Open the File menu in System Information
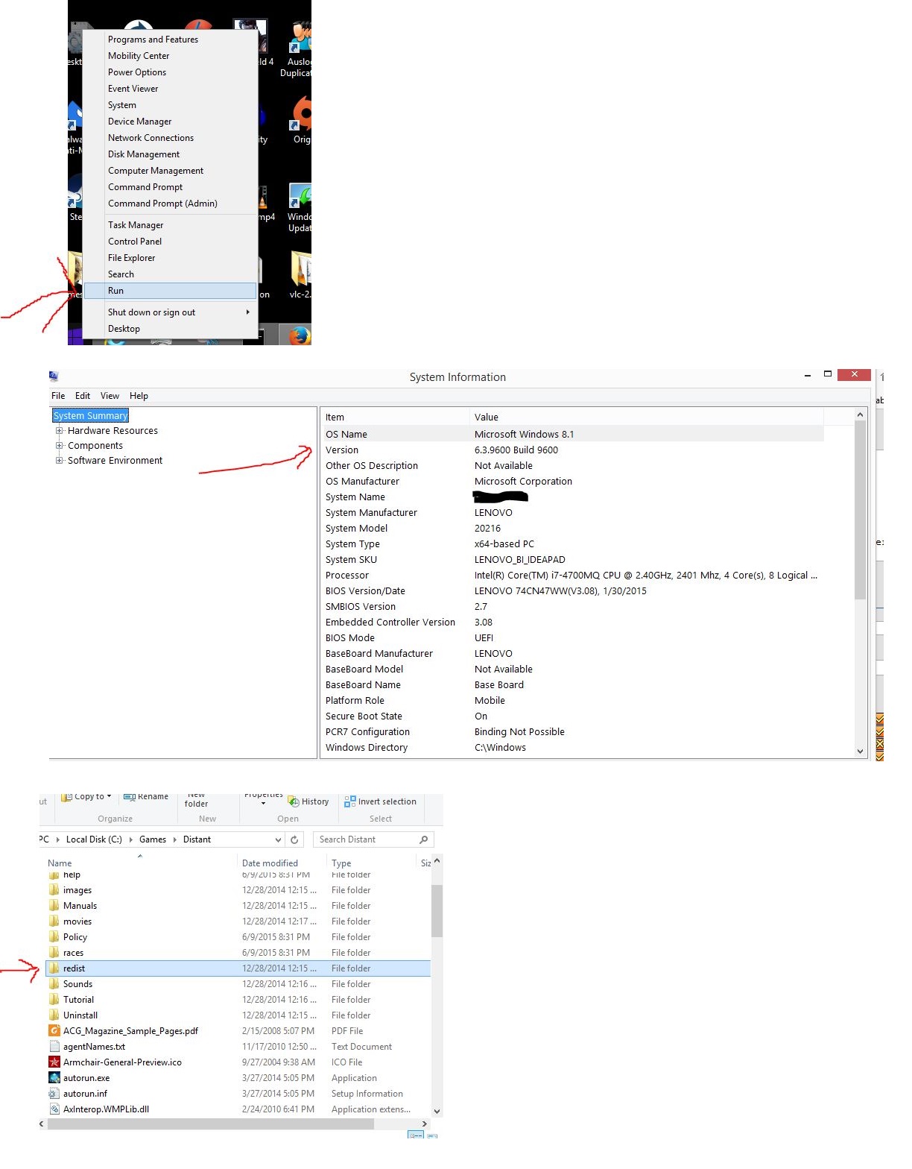 [58, 396]
